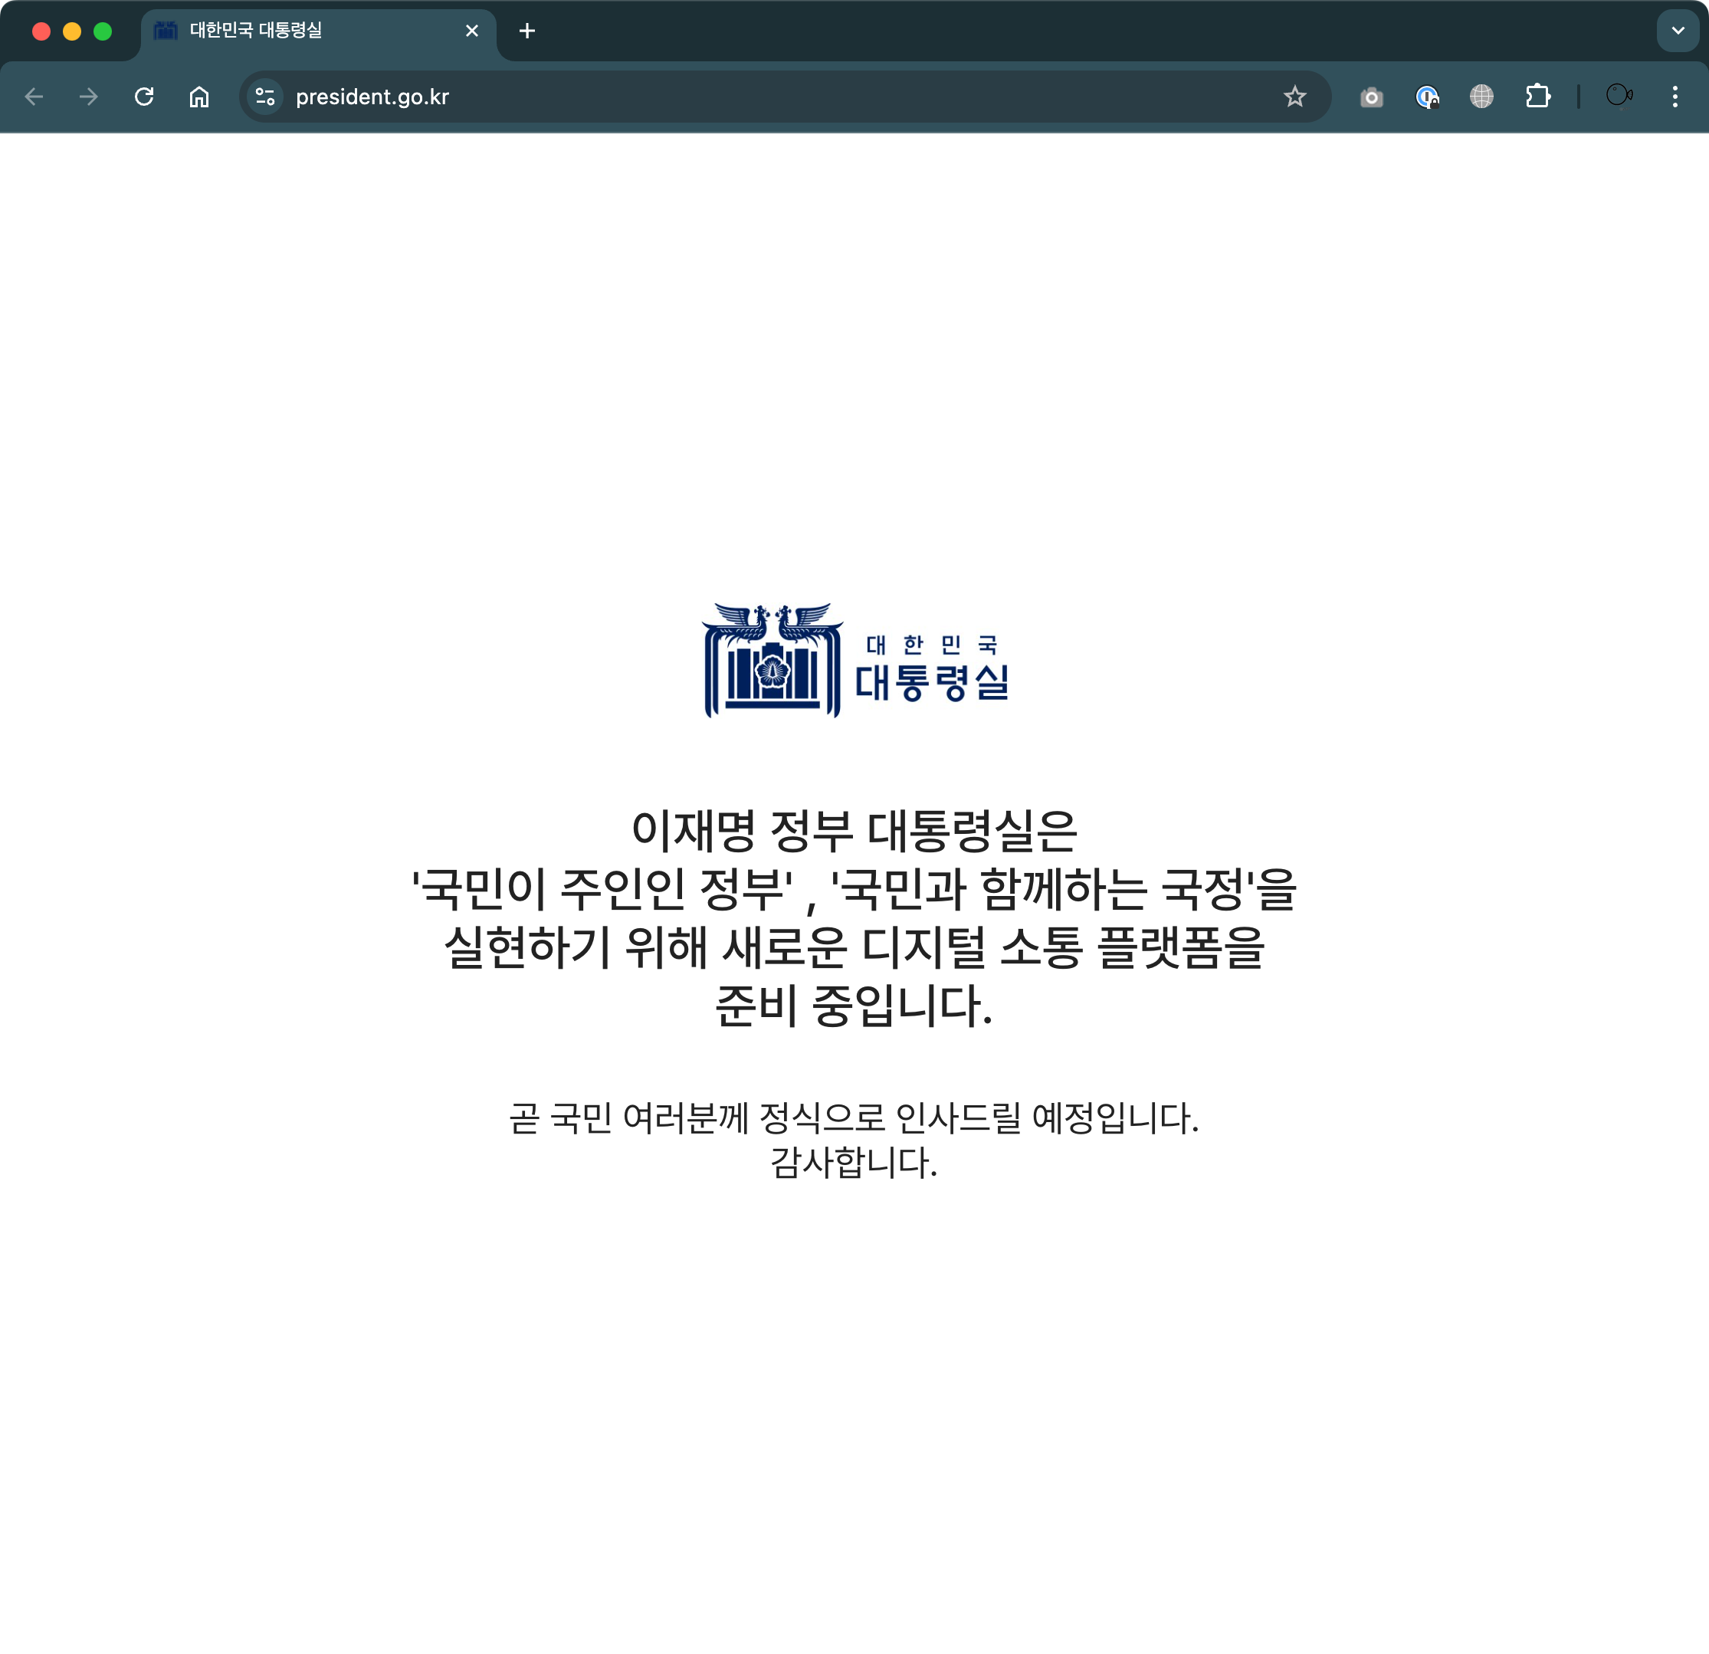This screenshot has width=1709, height=1654.
Task: Open the Chrome three-dot menu
Action: (1674, 97)
